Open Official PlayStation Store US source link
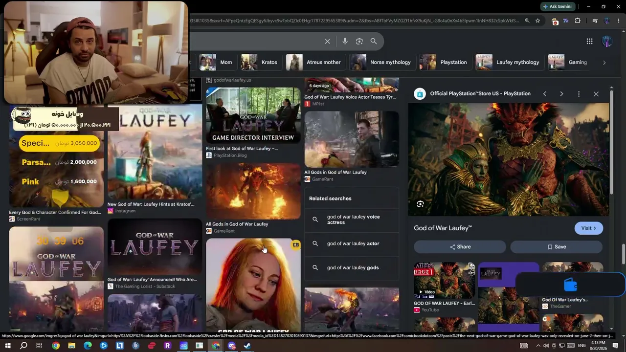 pos(479,94)
